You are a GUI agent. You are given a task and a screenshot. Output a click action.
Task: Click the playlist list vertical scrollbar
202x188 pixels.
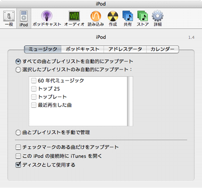(x=130, y=101)
